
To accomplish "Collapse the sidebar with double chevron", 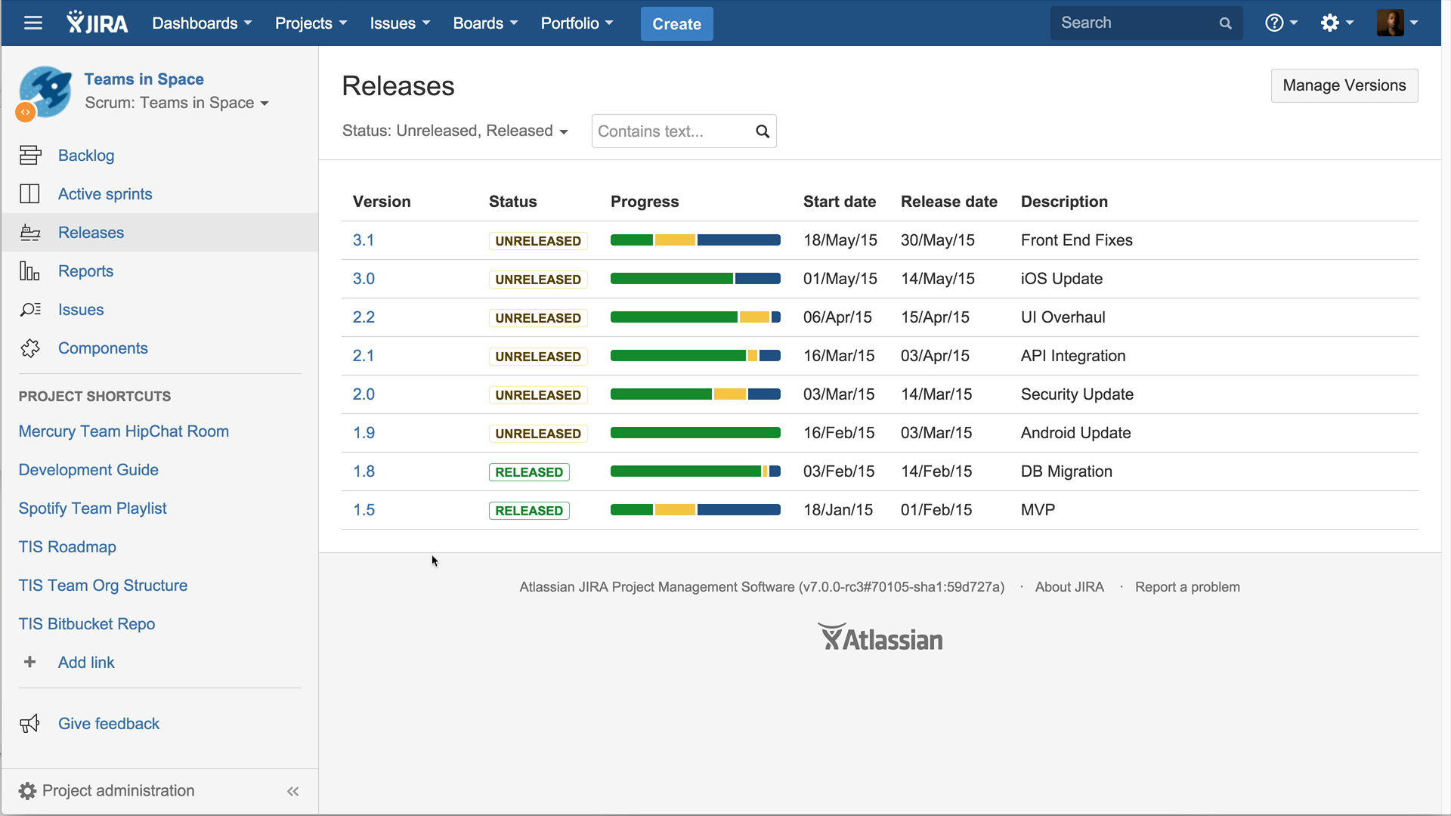I will (x=293, y=791).
